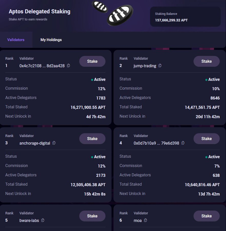Image resolution: width=226 pixels, height=231 pixels.
Task: Select the jump-trading validator name
Action: [145, 66]
